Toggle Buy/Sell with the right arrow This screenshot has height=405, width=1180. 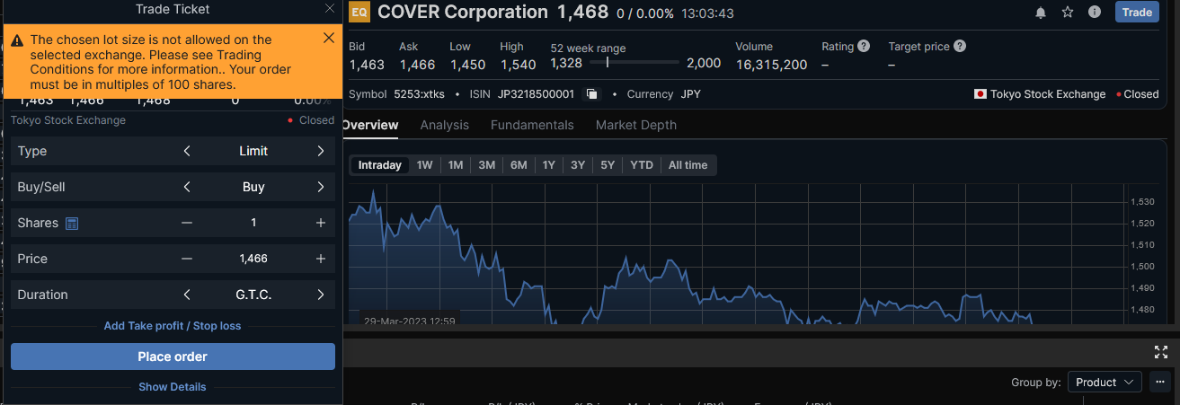coord(321,187)
